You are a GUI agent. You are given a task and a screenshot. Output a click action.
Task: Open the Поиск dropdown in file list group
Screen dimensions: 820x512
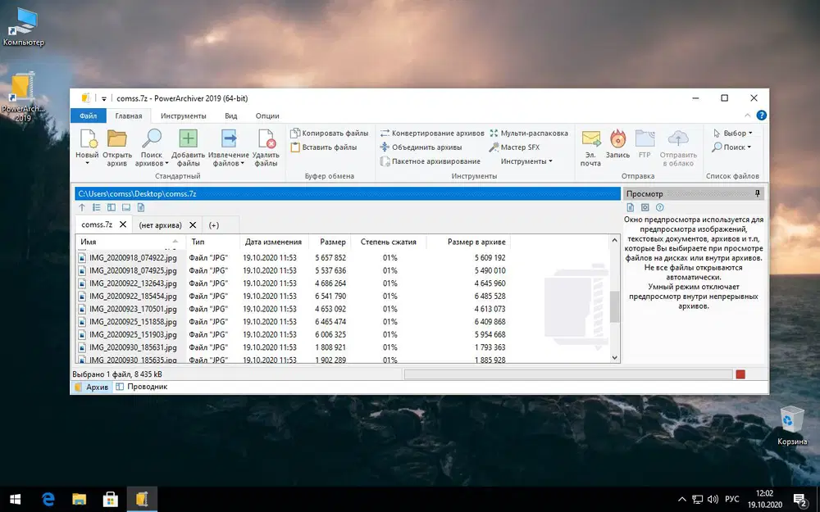[731, 147]
